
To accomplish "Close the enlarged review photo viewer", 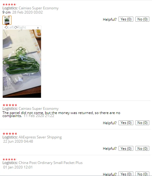I will click(x=38, y=28).
